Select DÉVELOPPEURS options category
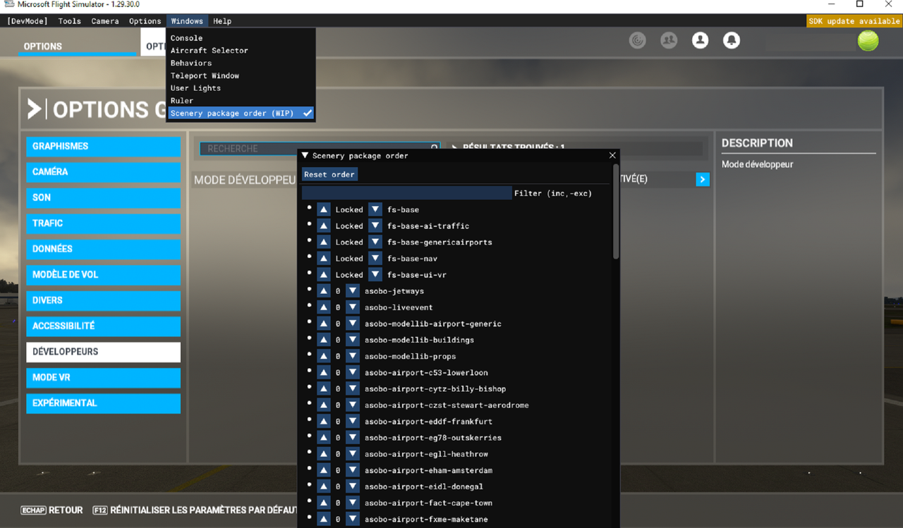This screenshot has width=903, height=528. click(104, 352)
